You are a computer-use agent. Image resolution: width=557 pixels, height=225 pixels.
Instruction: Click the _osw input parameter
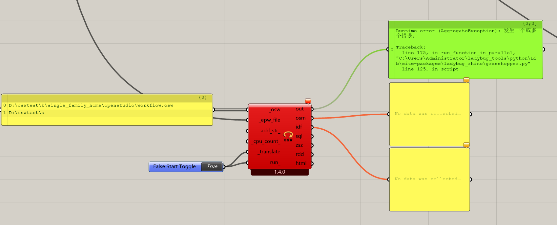point(275,110)
